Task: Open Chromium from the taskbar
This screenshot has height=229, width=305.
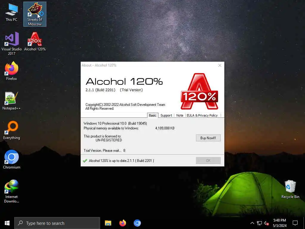Action: (x=137, y=223)
